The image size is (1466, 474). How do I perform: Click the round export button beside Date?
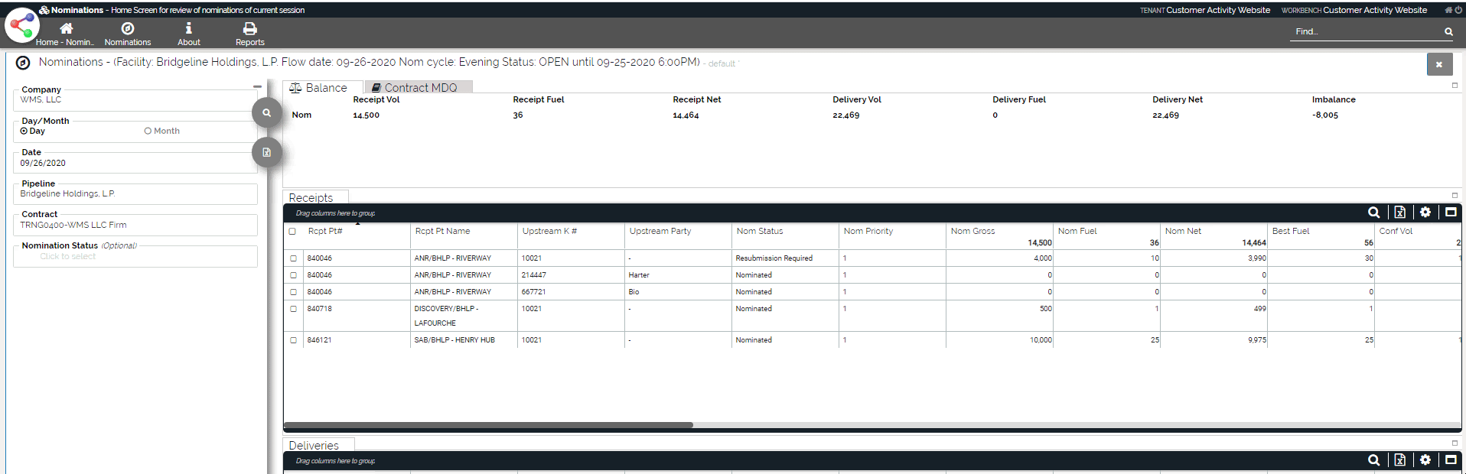click(x=266, y=152)
